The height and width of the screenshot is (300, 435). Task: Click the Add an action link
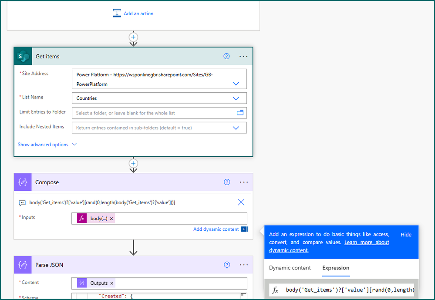coord(138,13)
